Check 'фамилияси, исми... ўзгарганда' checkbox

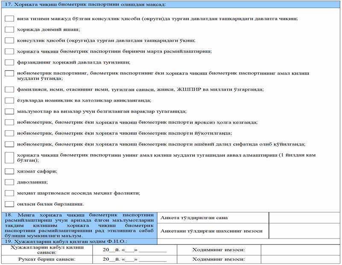click(x=9, y=89)
